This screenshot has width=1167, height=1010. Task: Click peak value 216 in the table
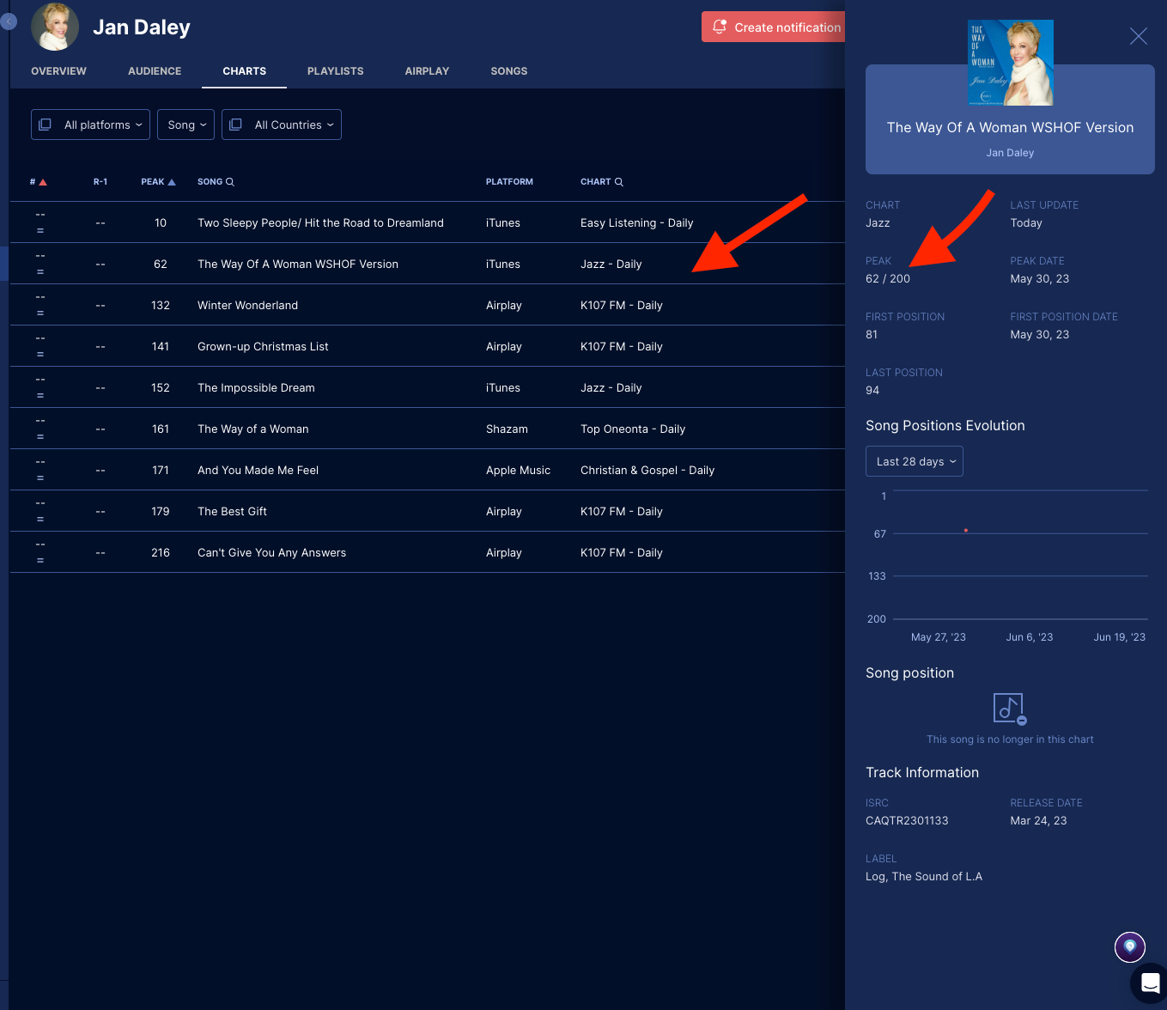pos(161,553)
